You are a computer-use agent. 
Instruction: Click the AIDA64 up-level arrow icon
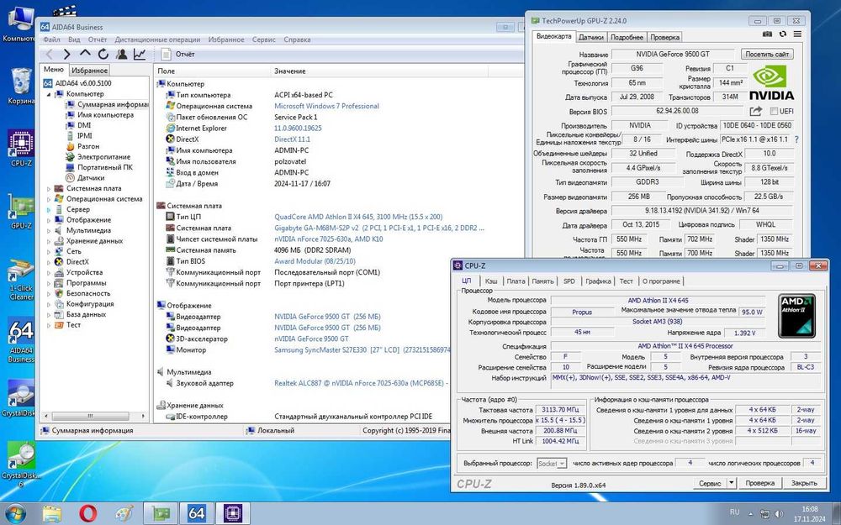pos(85,54)
